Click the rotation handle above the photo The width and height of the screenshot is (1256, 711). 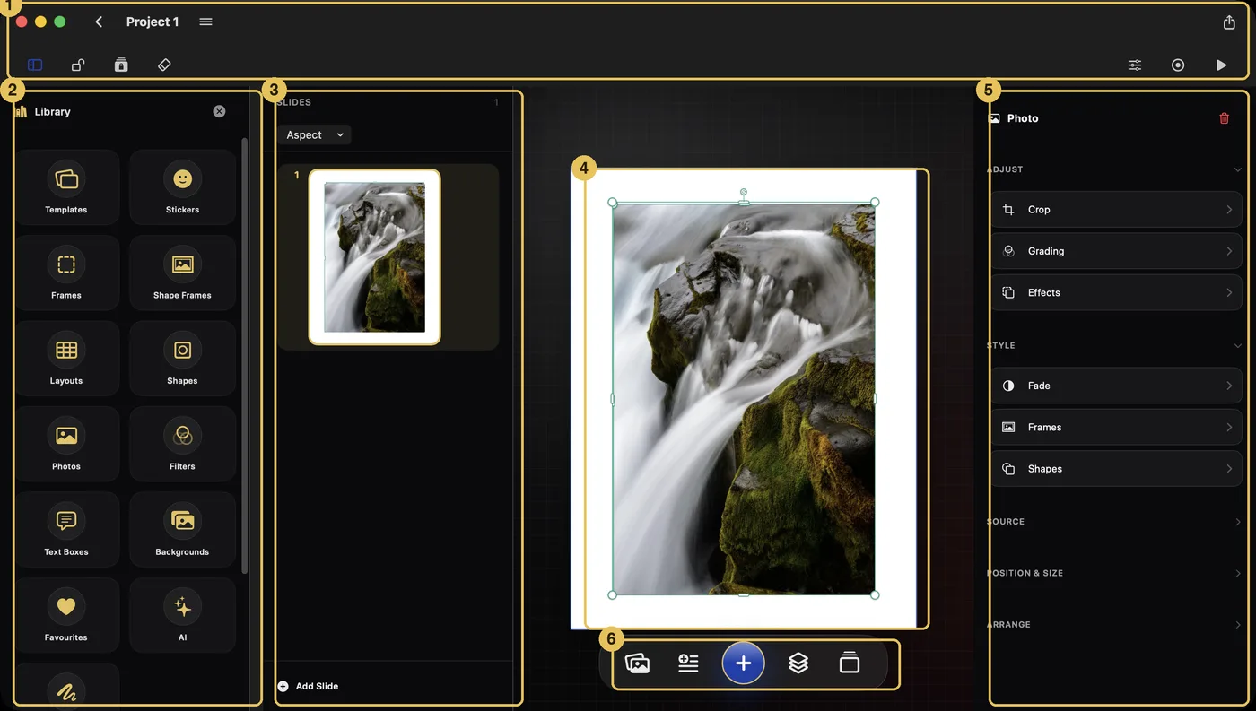[x=744, y=192]
